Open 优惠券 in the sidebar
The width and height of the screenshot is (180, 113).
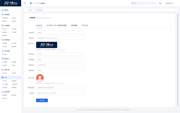(13, 65)
